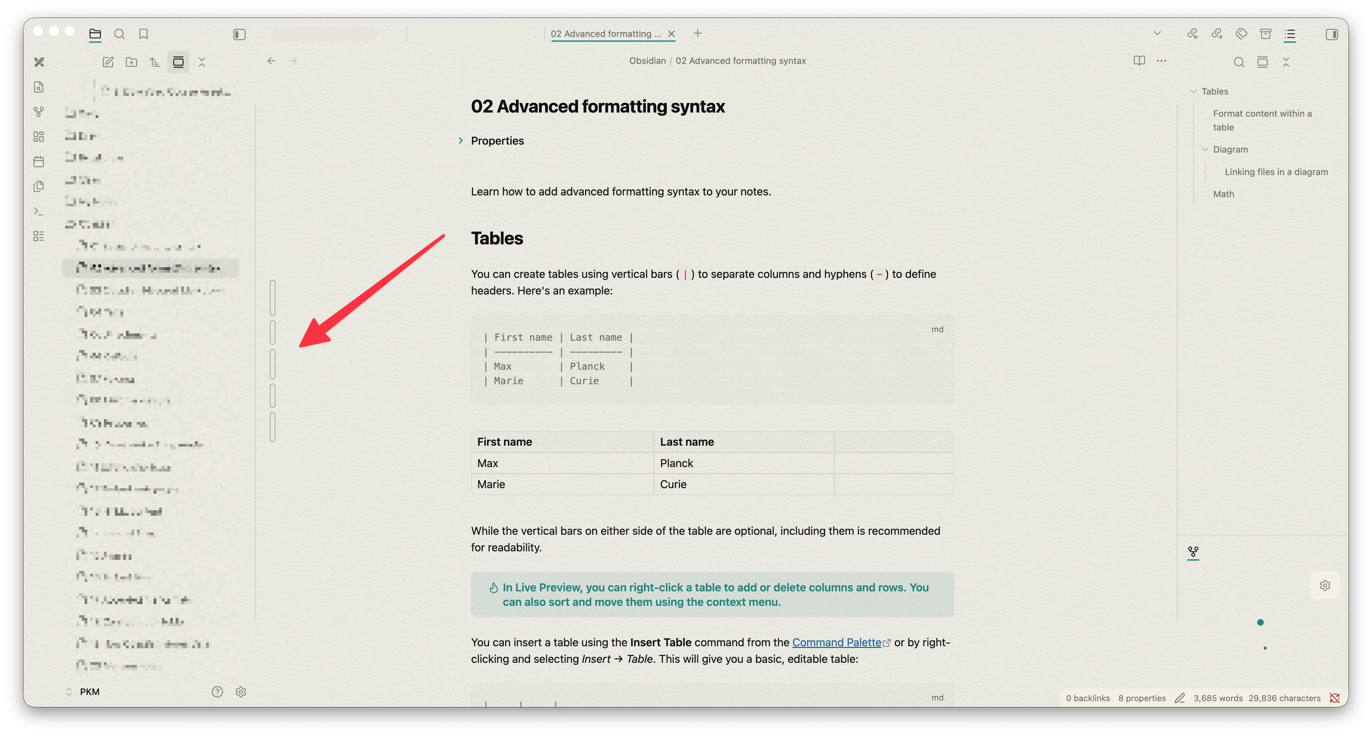Open the outgoing links panel tab
The image size is (1372, 736).
(1217, 34)
